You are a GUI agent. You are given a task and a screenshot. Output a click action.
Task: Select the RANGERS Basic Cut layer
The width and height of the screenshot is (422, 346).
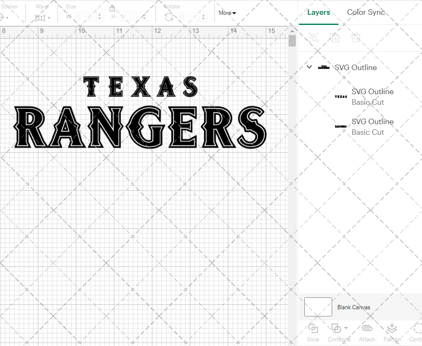pos(373,127)
